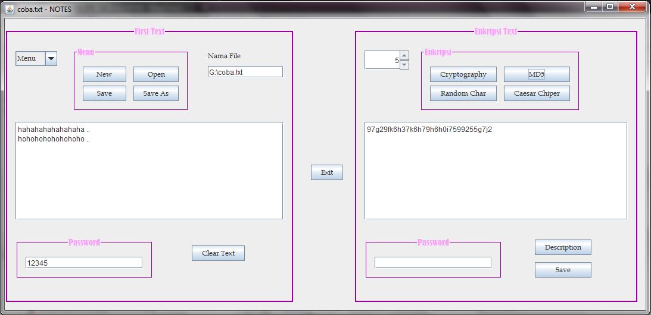Click the Java icon in the title bar
This screenshot has width=651, height=315.
coord(9,9)
